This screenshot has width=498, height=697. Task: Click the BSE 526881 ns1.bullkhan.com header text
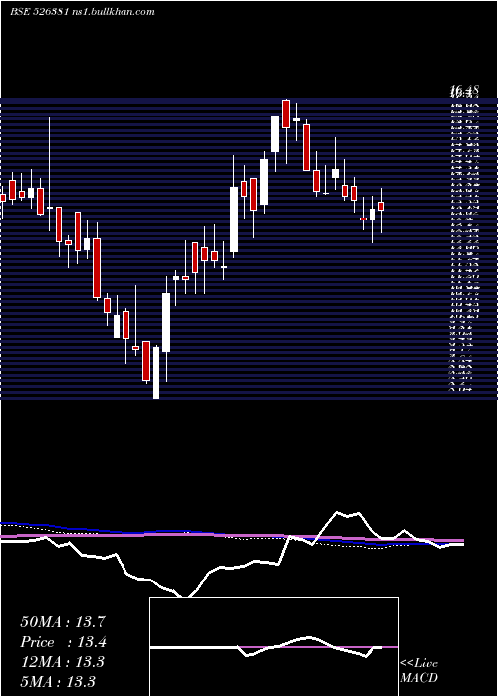click(83, 12)
